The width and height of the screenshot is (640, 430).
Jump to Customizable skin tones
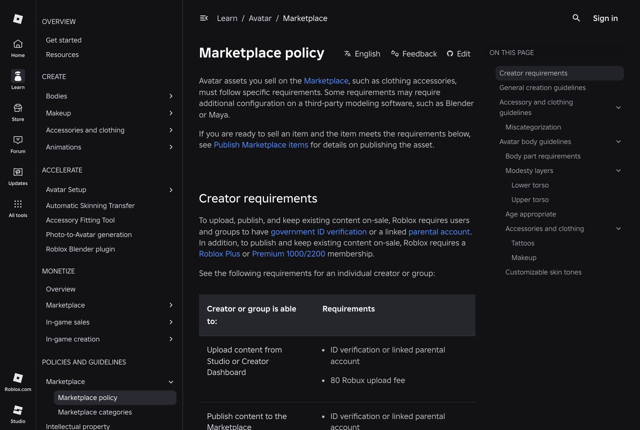(543, 272)
